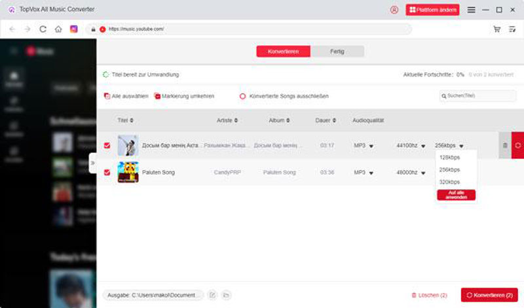Image resolution: width=524 pixels, height=308 pixels.
Task: Click the red convert icon on first row
Action: coord(517,145)
